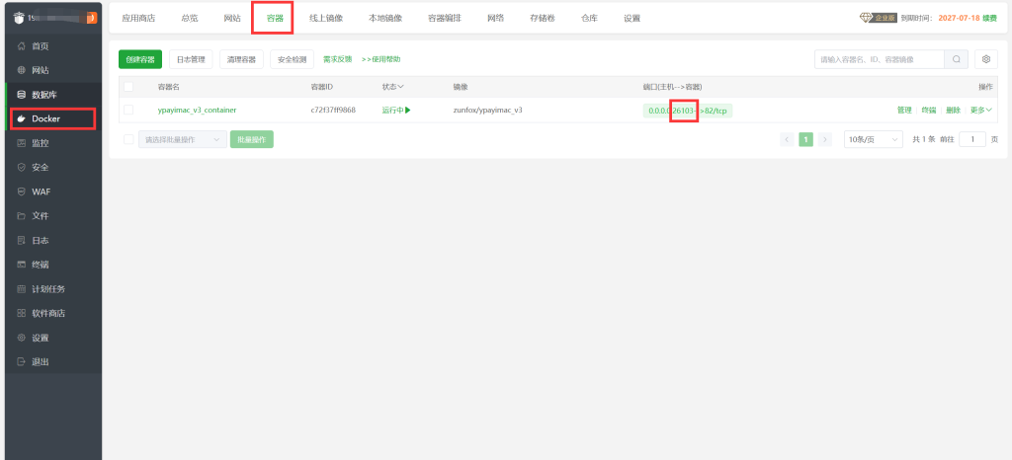Image resolution: width=1012 pixels, height=460 pixels.
Task: Click the diamond enterprise edition icon
Action: (x=866, y=18)
